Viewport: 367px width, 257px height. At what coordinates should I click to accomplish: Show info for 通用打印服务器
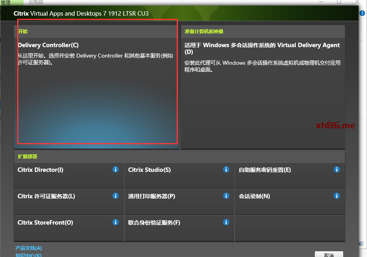click(226, 196)
